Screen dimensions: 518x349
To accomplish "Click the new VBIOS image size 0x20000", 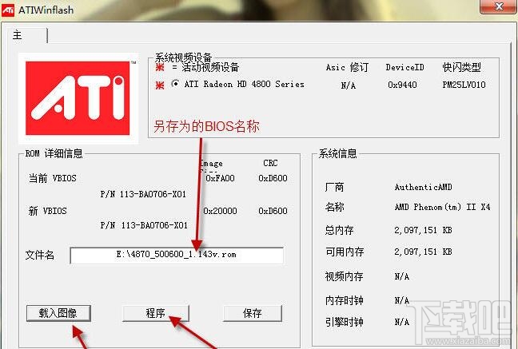I will tap(220, 211).
